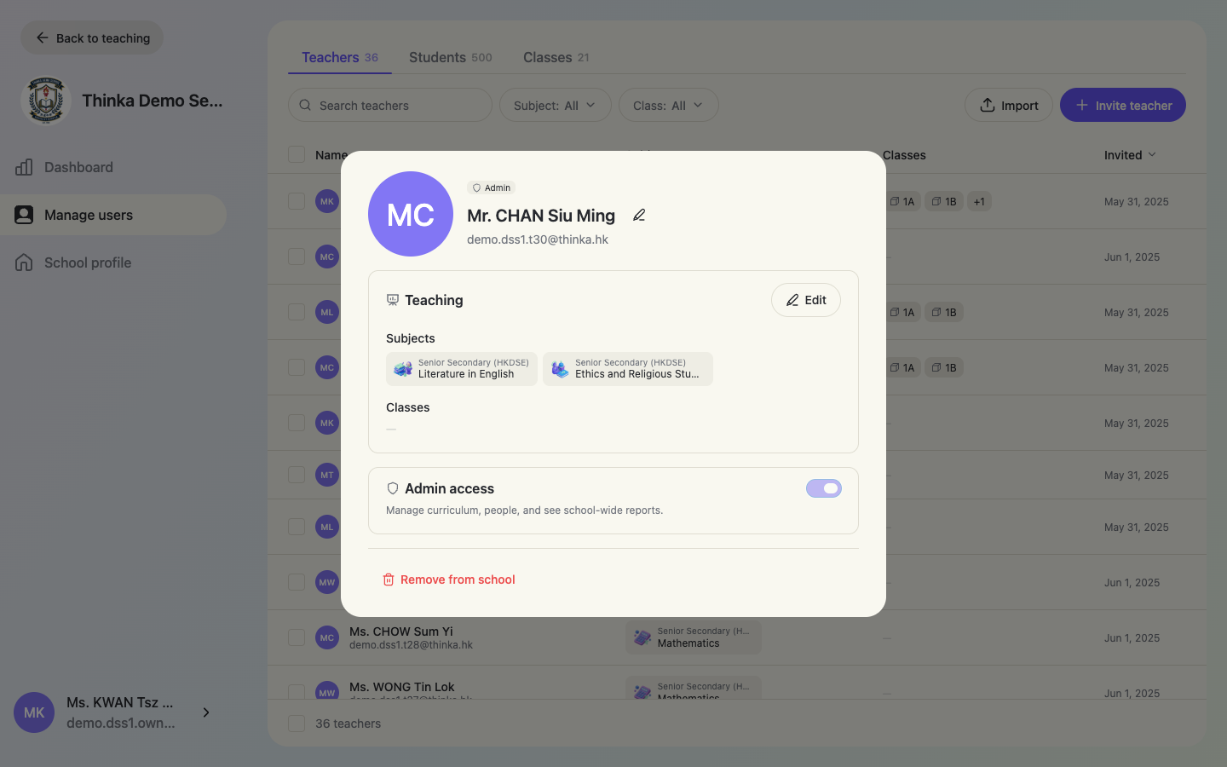Screen dimensions: 1227x767
Task: Select the Ethics and Religious Studies subject chip
Action: (628, 369)
